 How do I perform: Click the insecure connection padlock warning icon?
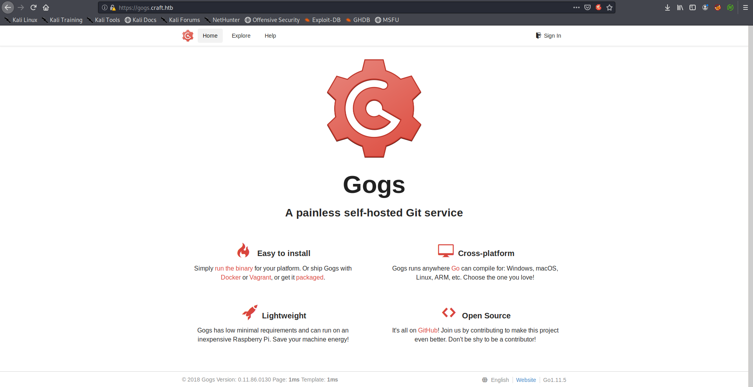click(113, 7)
